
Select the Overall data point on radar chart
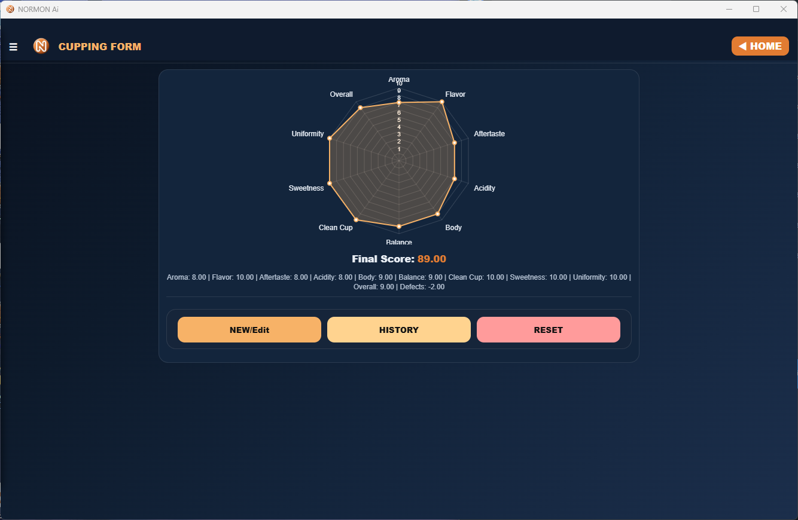tap(360, 108)
